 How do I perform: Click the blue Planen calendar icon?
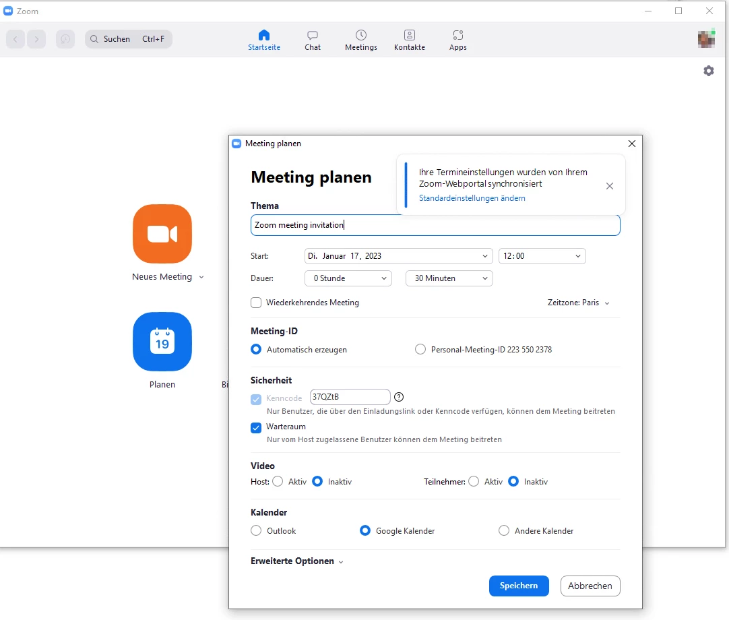tap(162, 342)
